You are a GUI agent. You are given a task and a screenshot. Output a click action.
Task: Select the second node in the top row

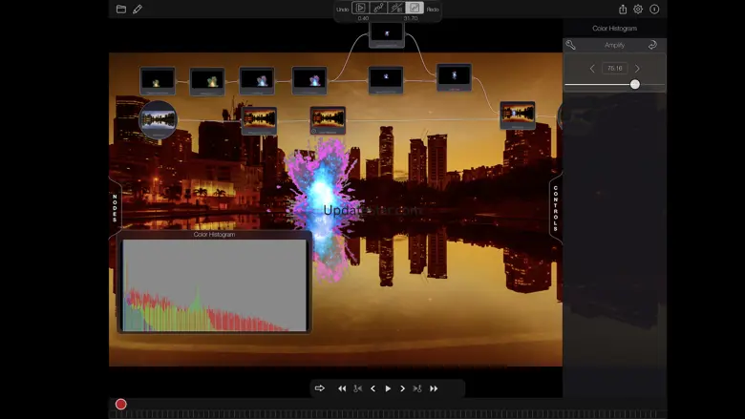pos(207,82)
